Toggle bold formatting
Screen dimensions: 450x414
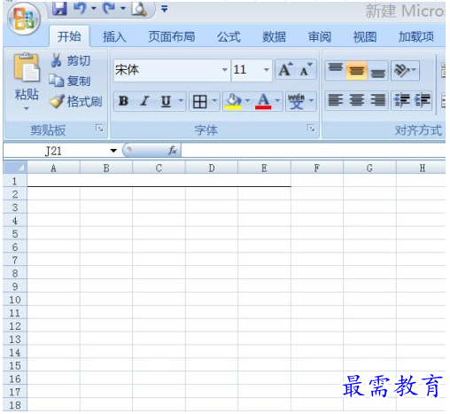point(124,101)
